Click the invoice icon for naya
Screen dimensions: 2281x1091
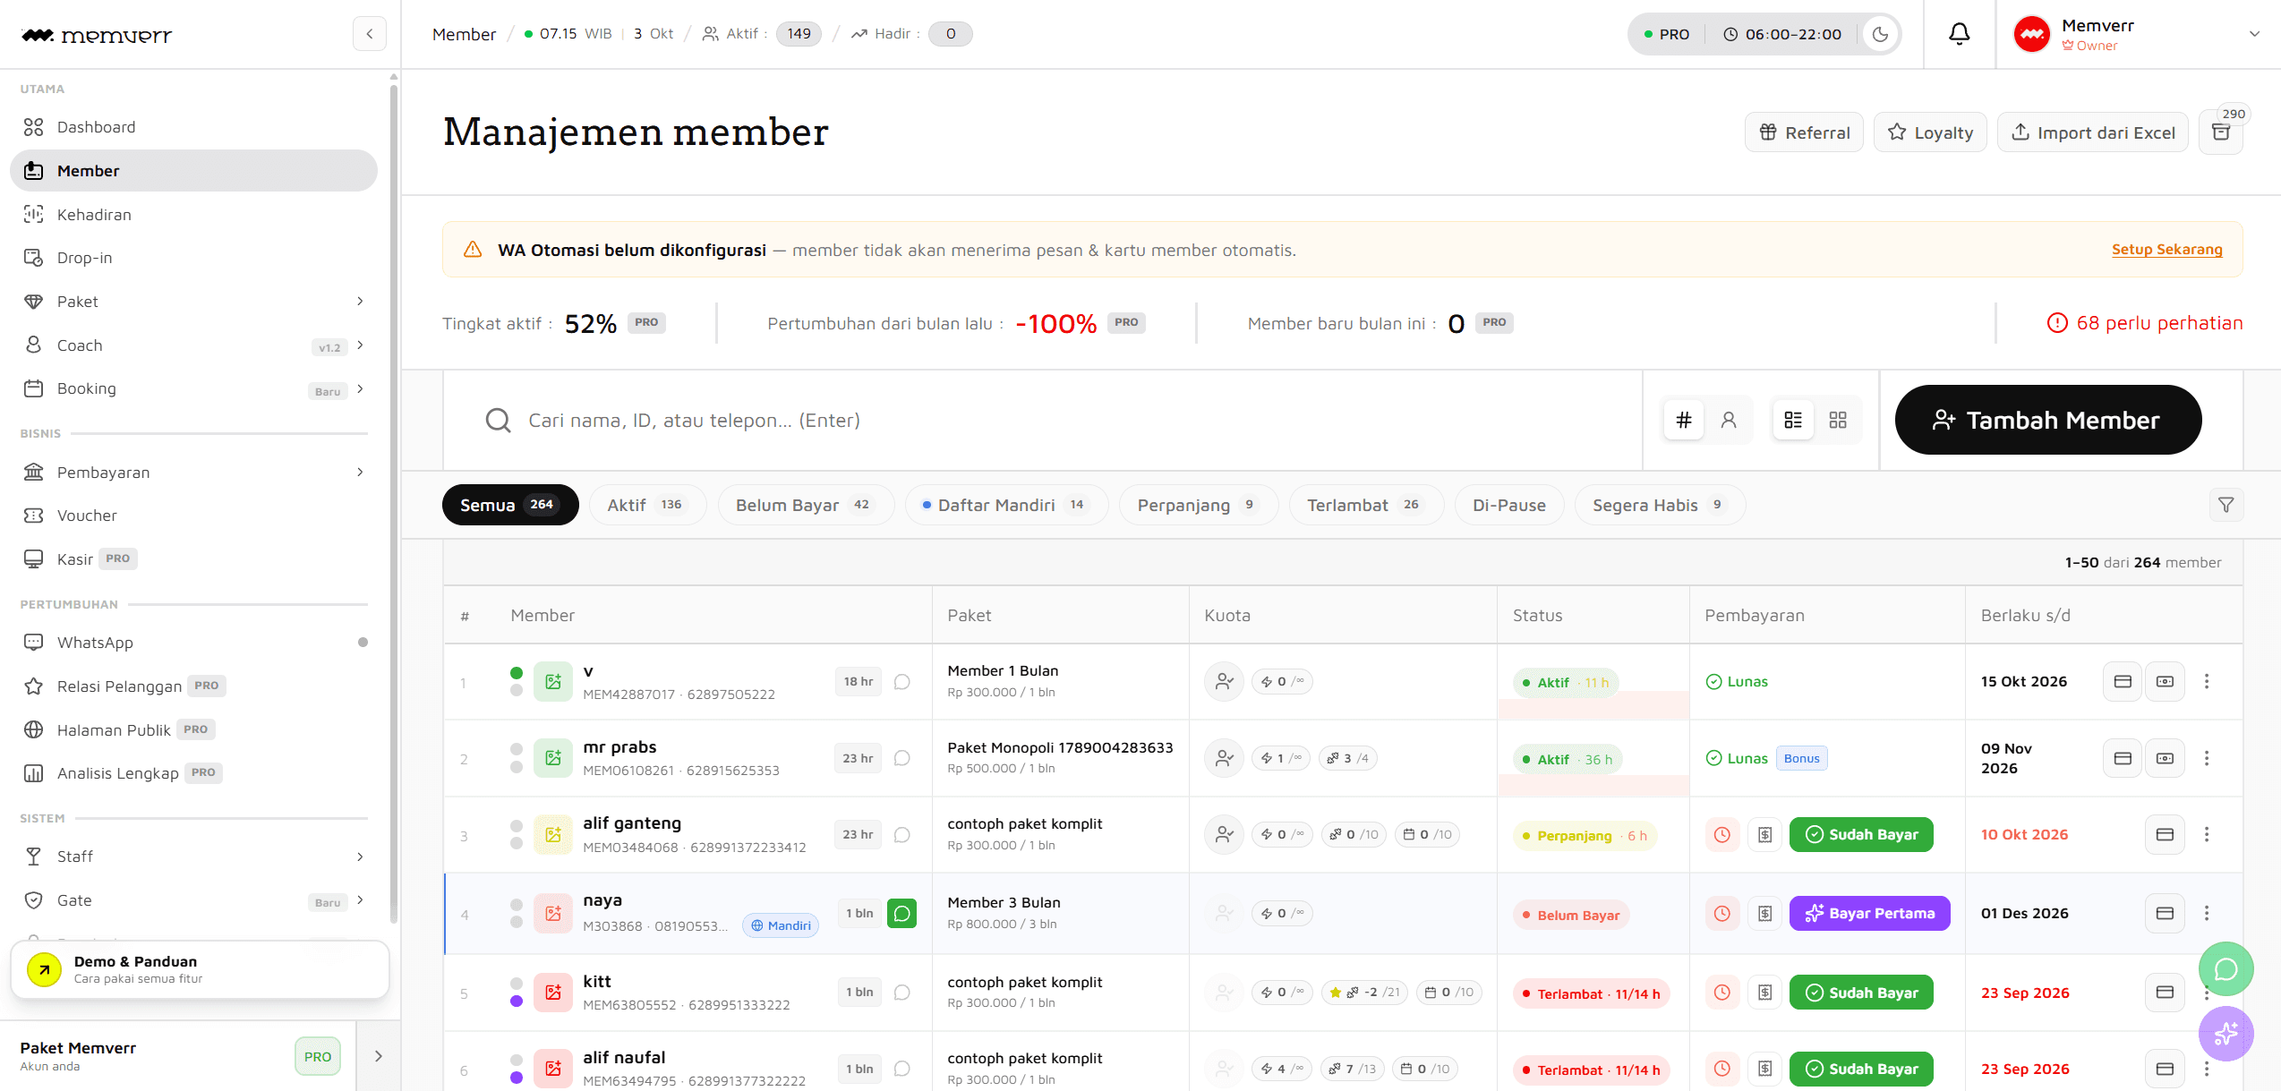pos(1765,914)
